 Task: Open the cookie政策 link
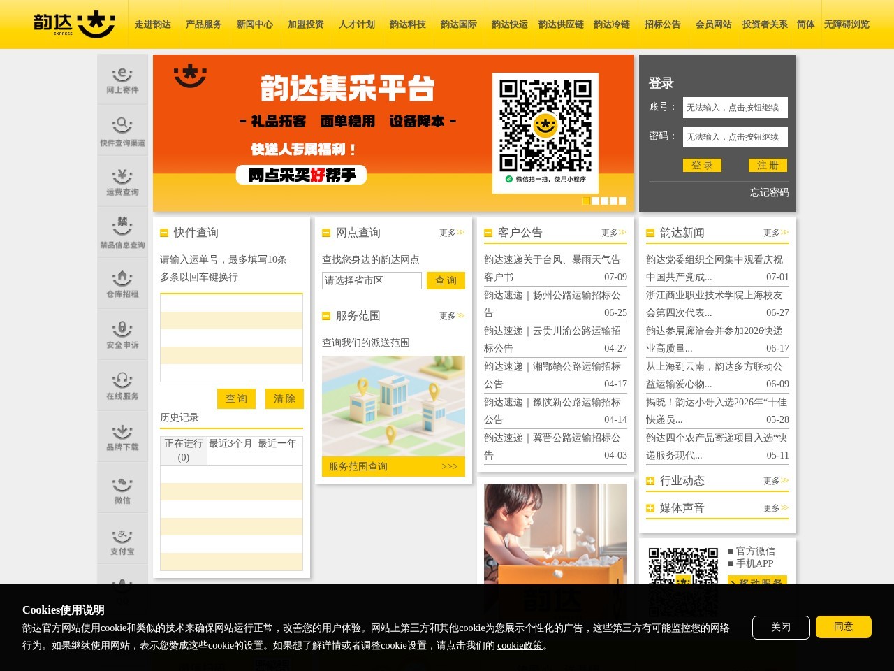click(520, 645)
